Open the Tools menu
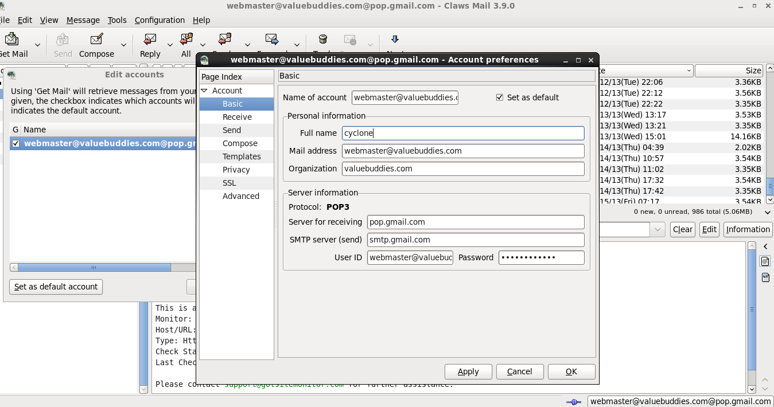Screen dimensions: 774x407 pos(117,20)
